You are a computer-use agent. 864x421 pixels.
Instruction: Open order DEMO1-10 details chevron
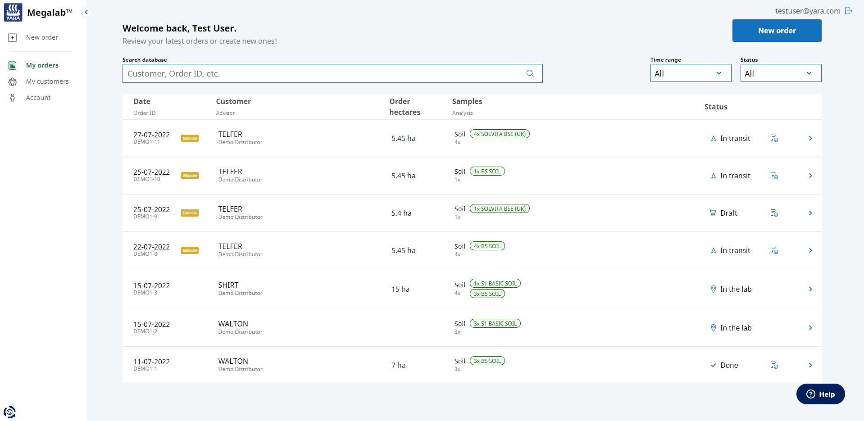(x=810, y=176)
